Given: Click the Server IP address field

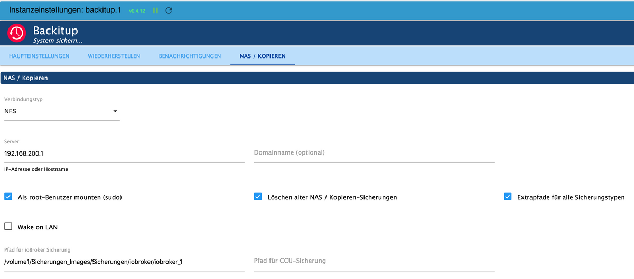Looking at the screenshot, I should (x=124, y=153).
